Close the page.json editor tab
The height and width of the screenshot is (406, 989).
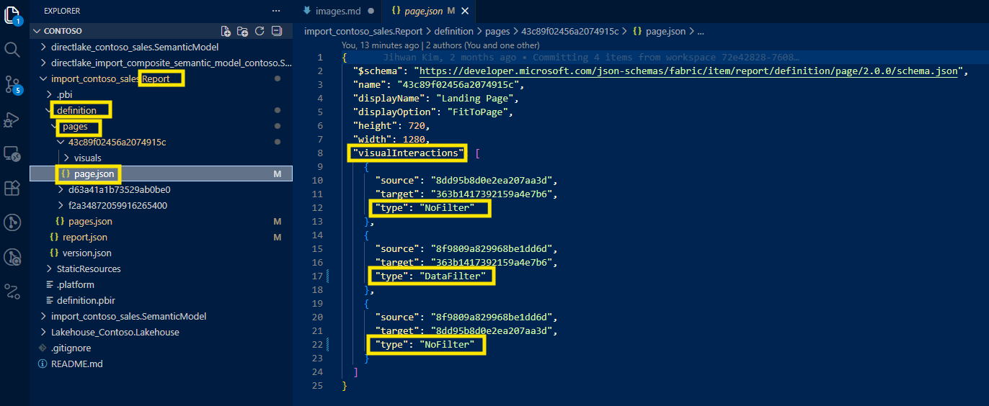tap(465, 11)
